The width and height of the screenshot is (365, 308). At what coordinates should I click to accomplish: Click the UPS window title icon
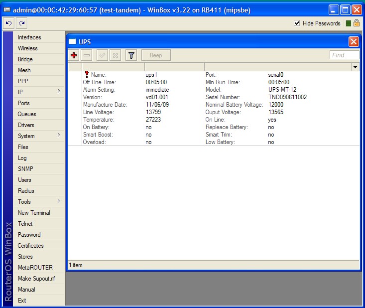[x=72, y=42]
